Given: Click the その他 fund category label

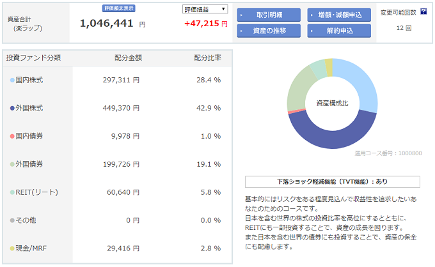Looking at the screenshot, I should 26,220.
